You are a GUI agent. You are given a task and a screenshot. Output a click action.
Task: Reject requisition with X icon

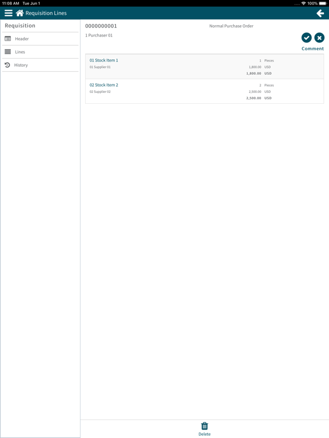click(319, 38)
